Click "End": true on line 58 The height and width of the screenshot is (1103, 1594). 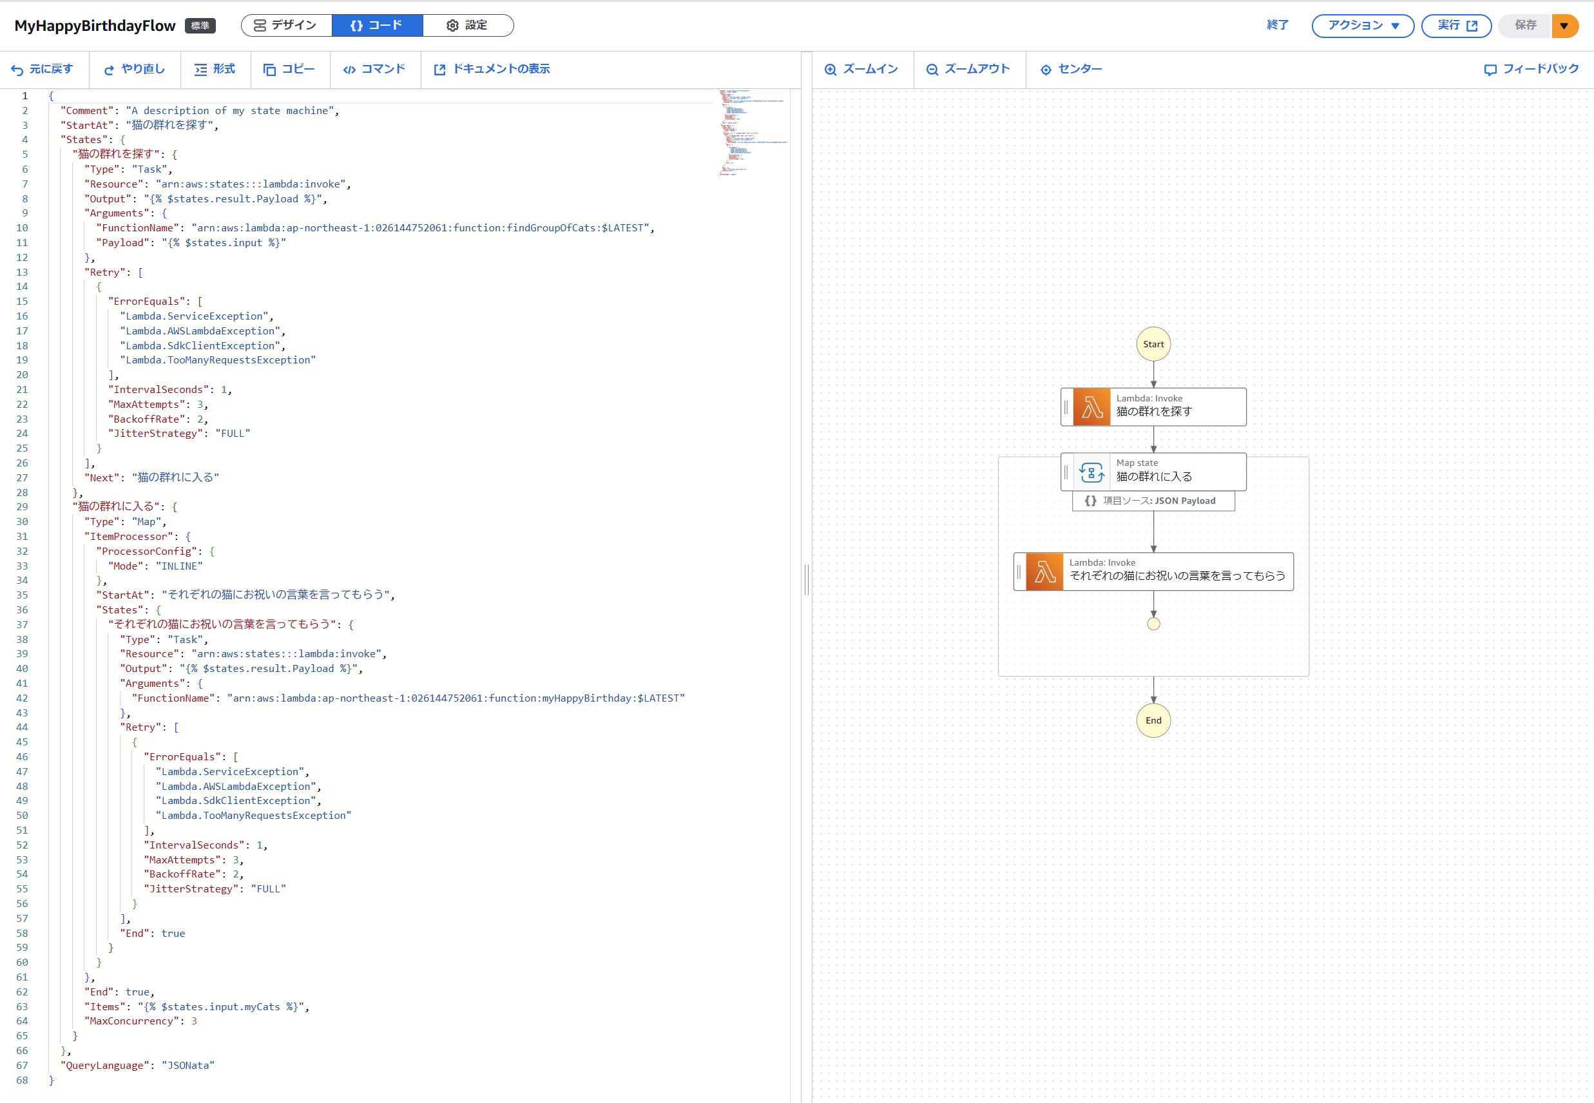click(153, 934)
